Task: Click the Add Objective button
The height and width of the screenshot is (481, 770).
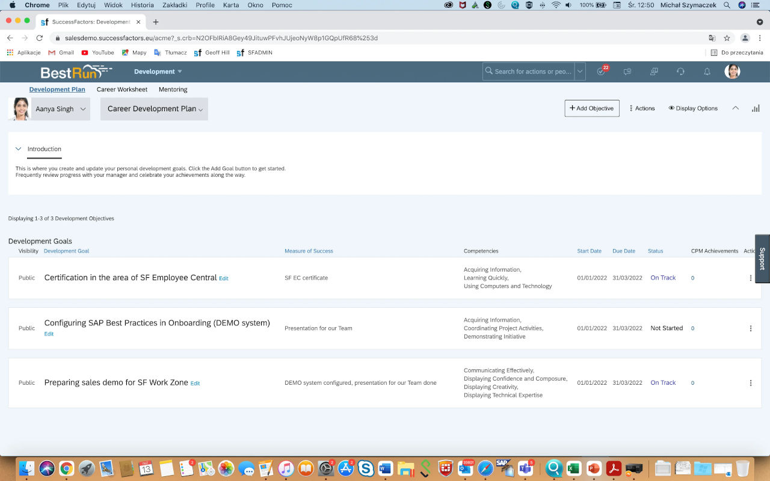Action: coord(592,108)
